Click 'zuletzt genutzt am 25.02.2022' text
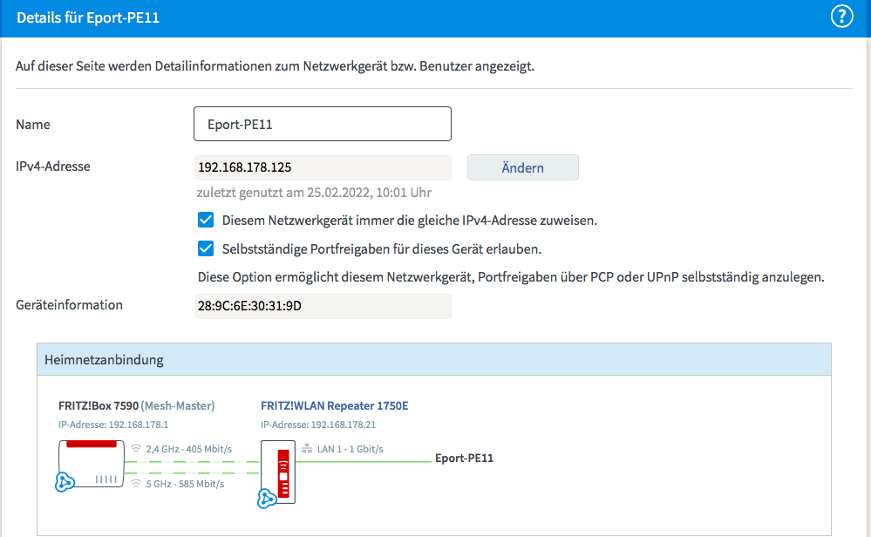871x537 pixels. (314, 193)
